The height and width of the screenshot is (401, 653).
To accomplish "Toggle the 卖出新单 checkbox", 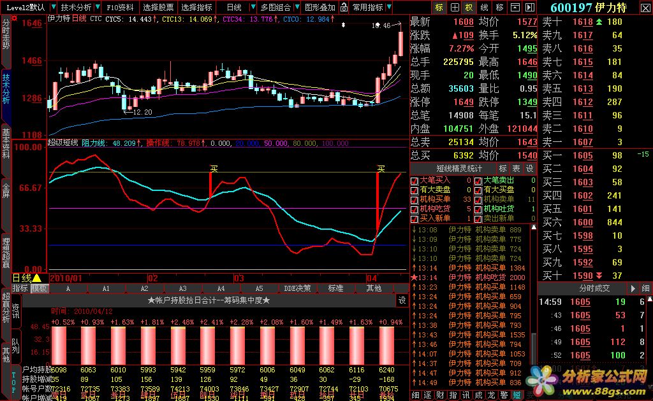I will 478,218.
